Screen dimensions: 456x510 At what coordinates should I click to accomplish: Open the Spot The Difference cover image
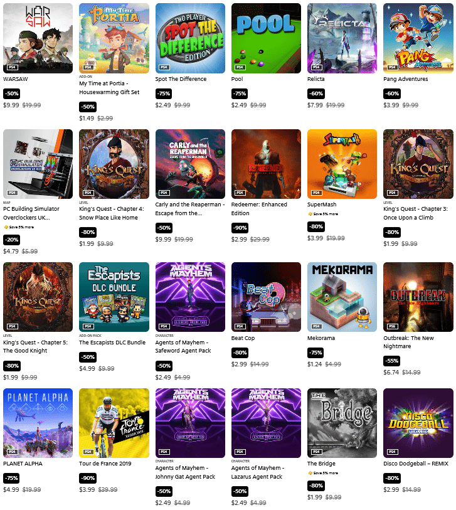tap(190, 38)
